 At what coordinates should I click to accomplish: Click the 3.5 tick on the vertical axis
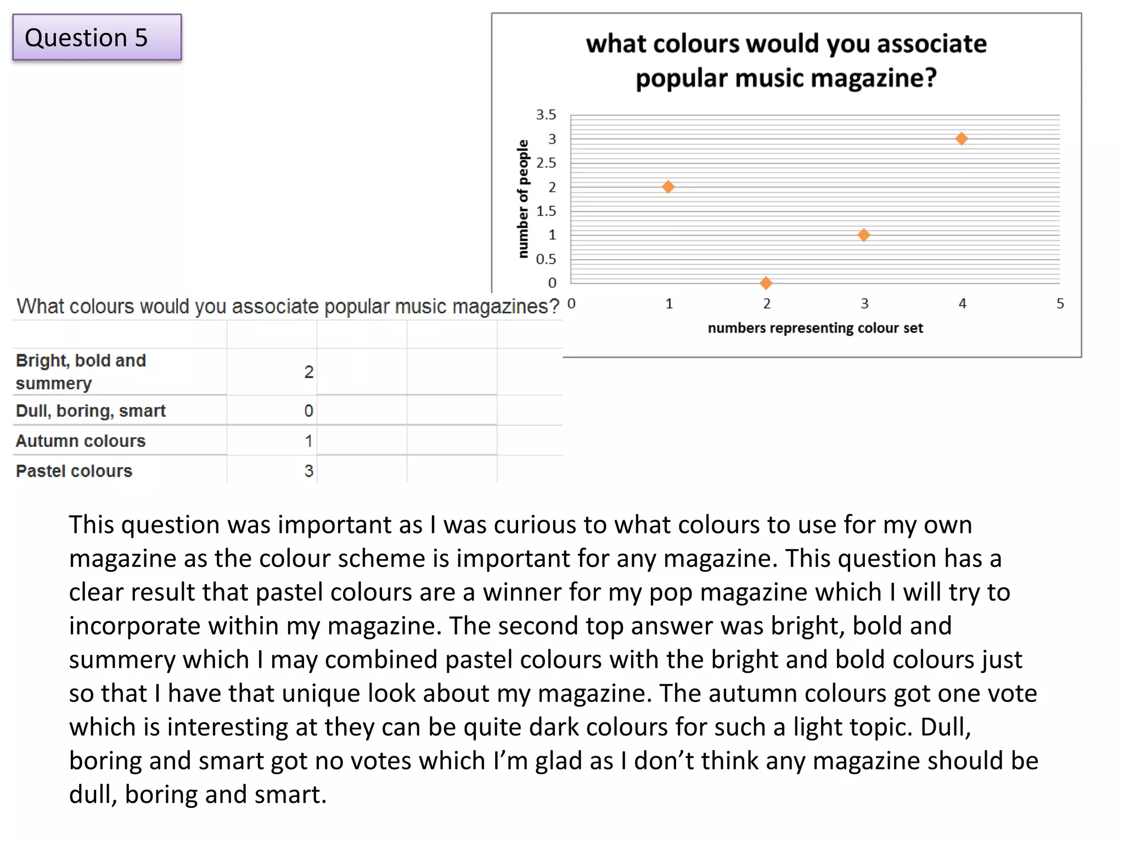click(546, 115)
